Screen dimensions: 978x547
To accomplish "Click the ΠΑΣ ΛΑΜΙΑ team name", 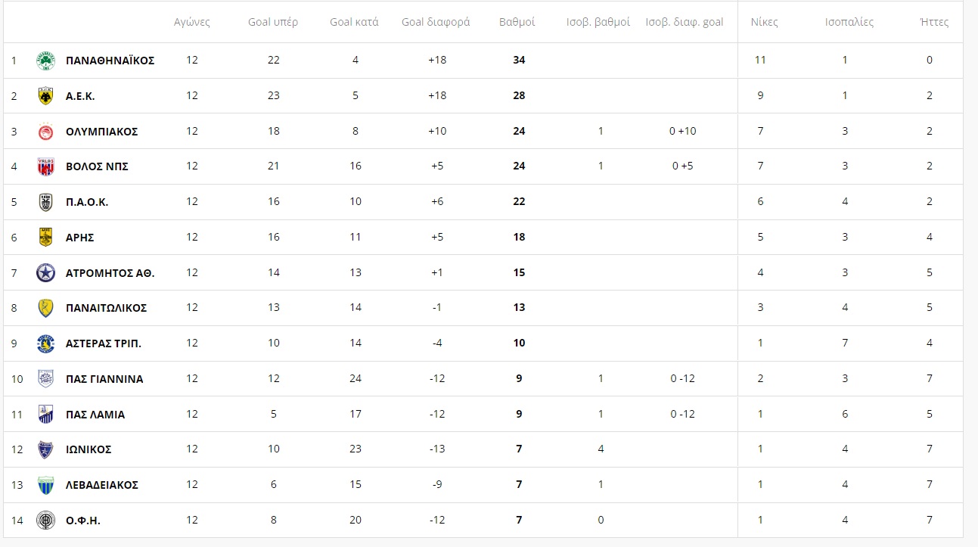I will (x=95, y=415).
